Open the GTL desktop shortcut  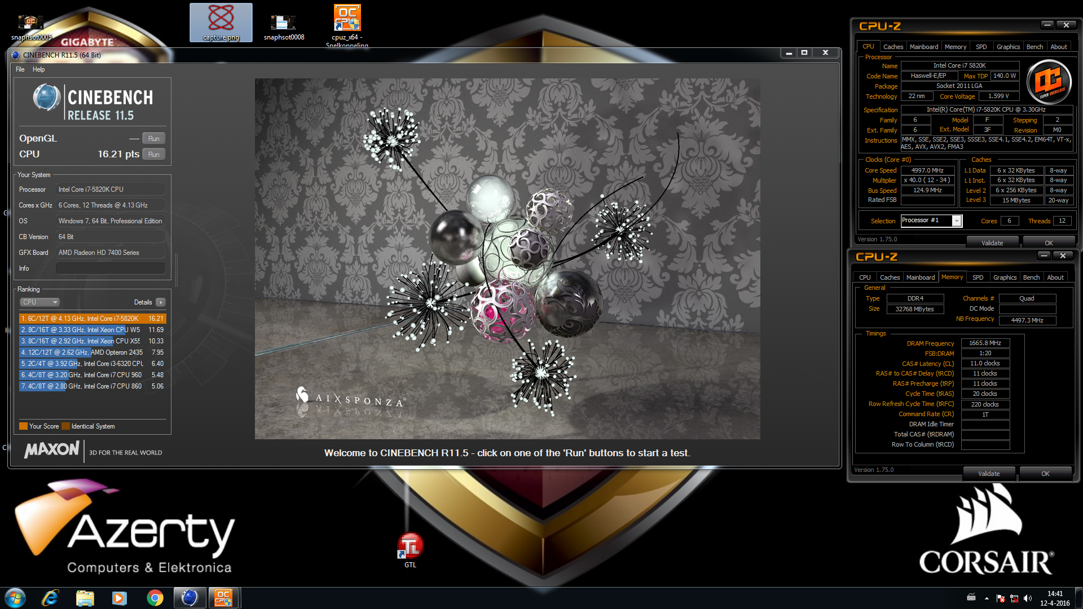click(x=410, y=550)
